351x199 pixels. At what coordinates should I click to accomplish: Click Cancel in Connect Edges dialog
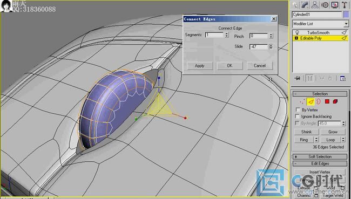pyautogui.click(x=260, y=66)
